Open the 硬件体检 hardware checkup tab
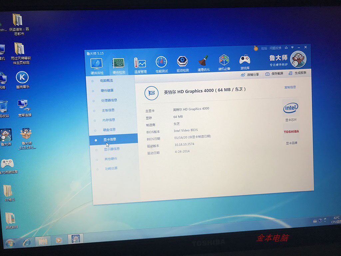This screenshot has height=256, width=341. tap(97, 66)
